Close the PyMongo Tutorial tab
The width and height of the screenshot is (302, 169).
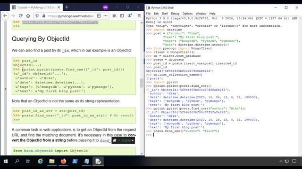pos(59,8)
